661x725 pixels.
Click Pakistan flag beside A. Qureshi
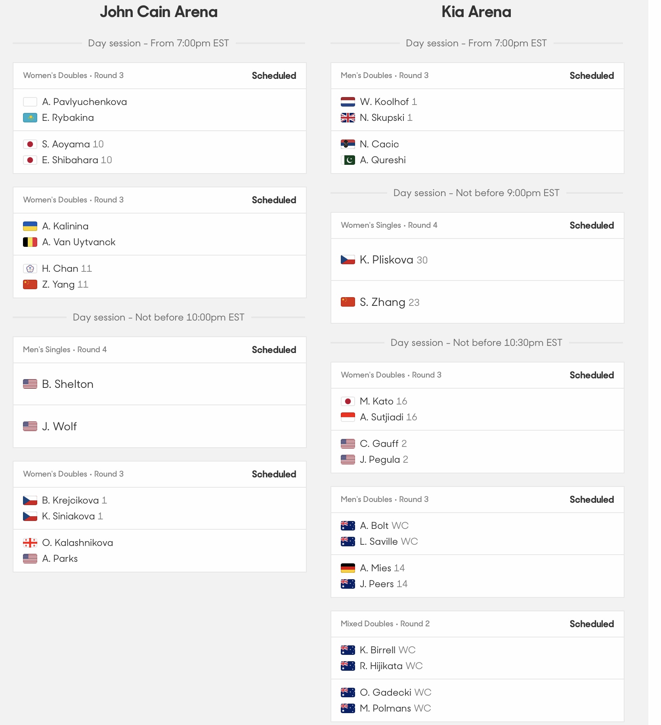pos(348,160)
